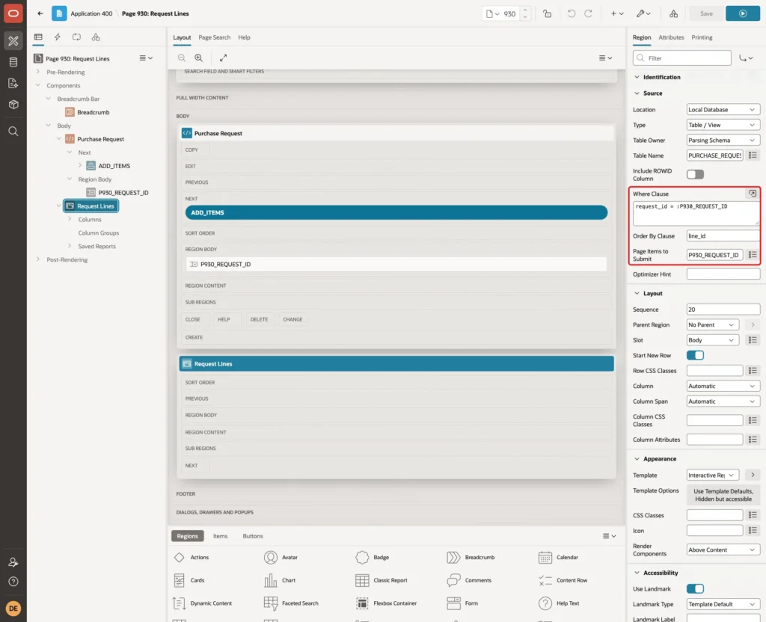The image size is (766, 622).
Task: Redo the last change
Action: (588, 13)
